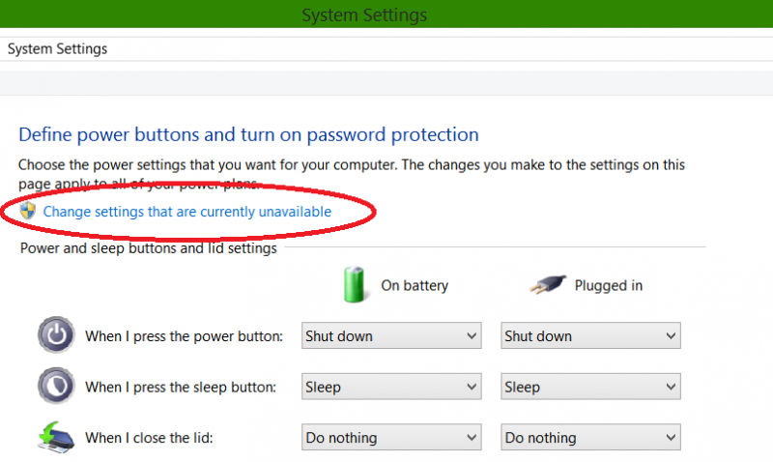Click Power and sleep buttons section header
773x462 pixels.
149,248
